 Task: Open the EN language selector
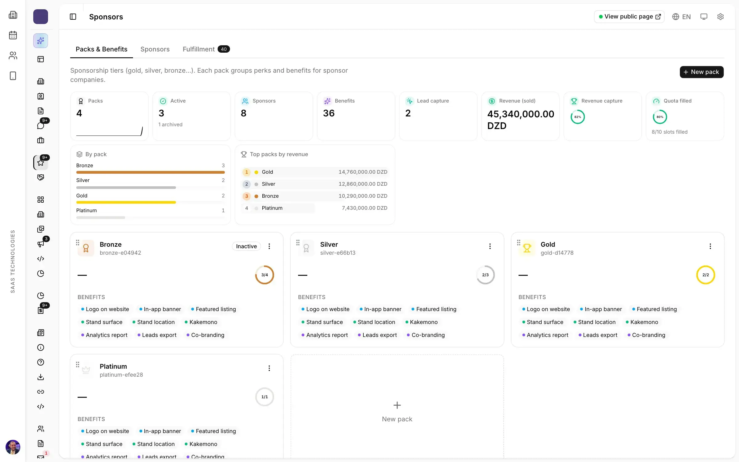click(681, 17)
